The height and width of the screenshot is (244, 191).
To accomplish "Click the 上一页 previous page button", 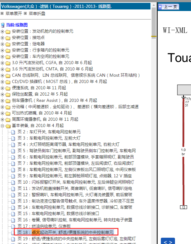I will tap(169, 7).
